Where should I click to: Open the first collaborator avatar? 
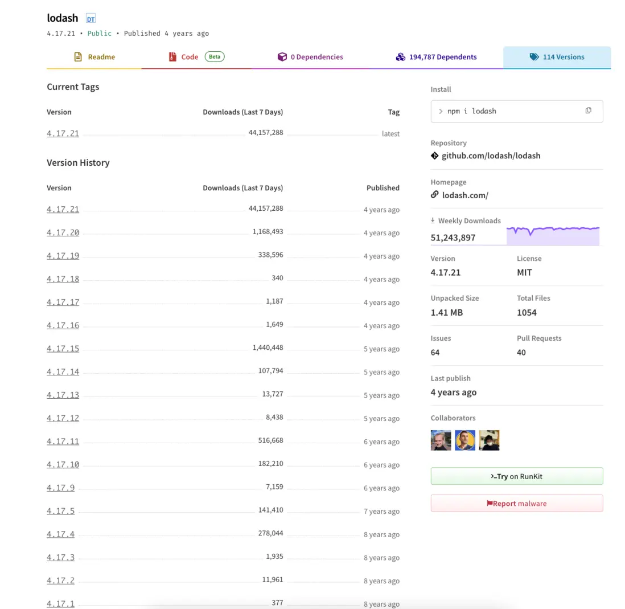click(x=441, y=440)
